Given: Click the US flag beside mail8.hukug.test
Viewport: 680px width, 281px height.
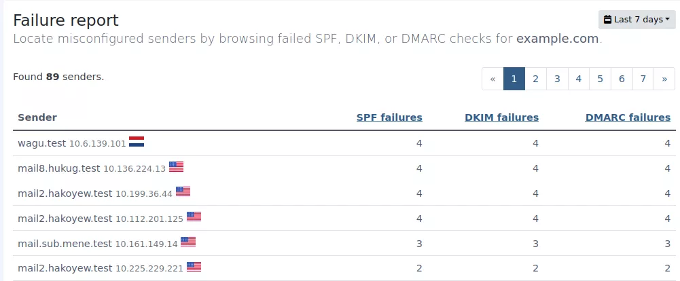Looking at the screenshot, I should pos(176,167).
